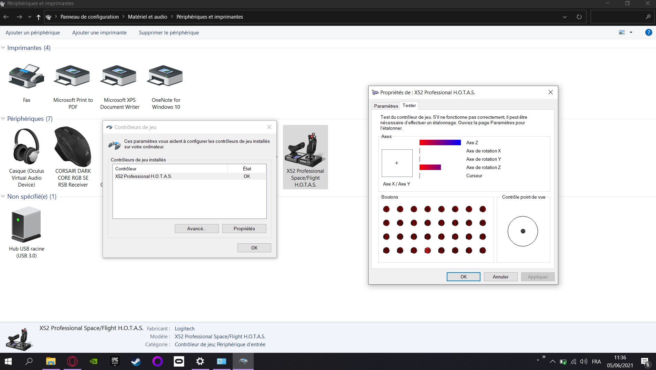The image size is (656, 370).
Task: Click OK in the X52 properties dialog
Action: [x=464, y=277]
